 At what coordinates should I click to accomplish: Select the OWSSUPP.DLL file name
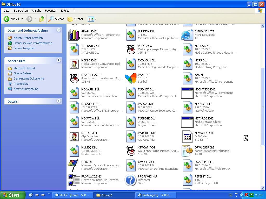tap(204, 162)
